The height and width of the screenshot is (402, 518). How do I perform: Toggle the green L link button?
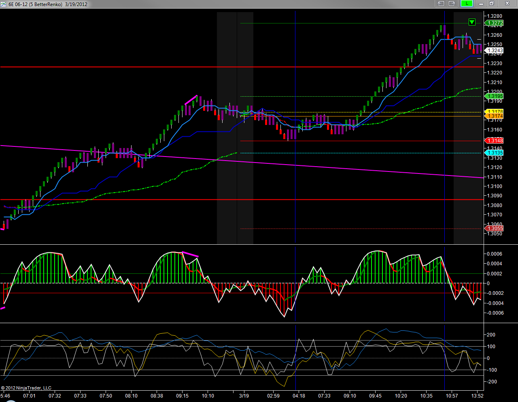pos(467,4)
